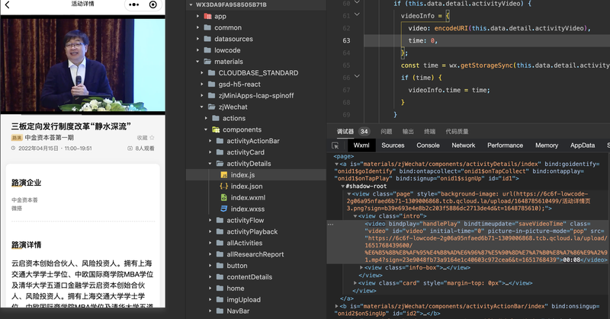This screenshot has width=610, height=319.
Task: Open the index.wxss file
Action: [247, 209]
